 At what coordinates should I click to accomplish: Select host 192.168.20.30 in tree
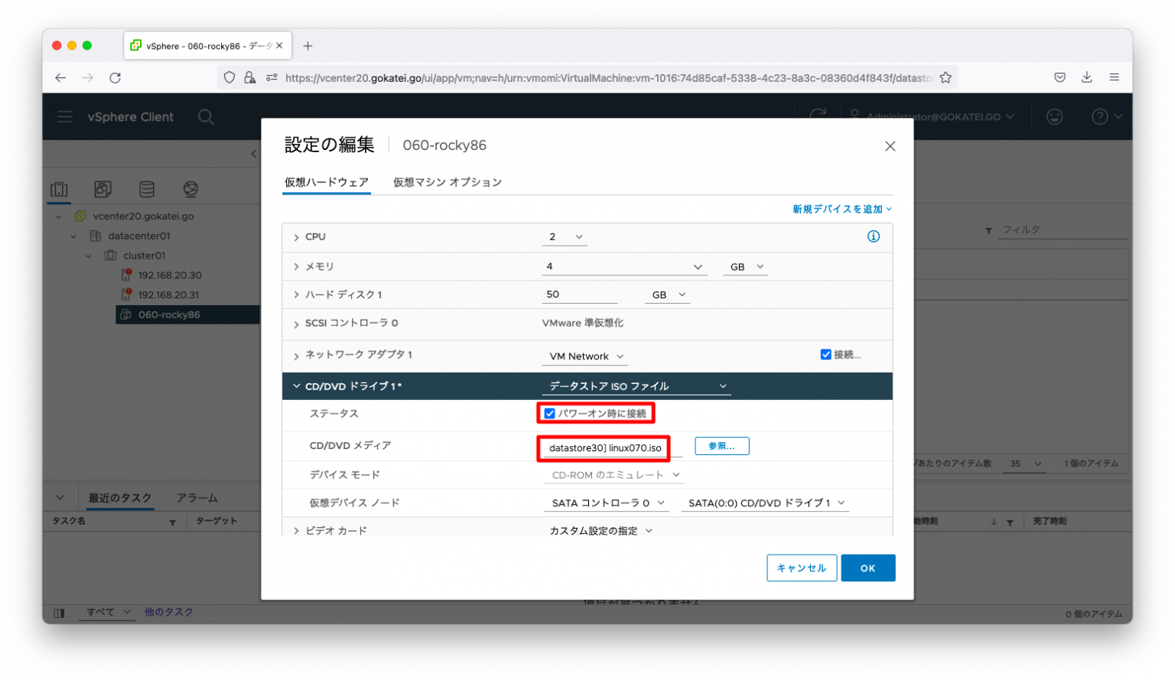pos(170,275)
